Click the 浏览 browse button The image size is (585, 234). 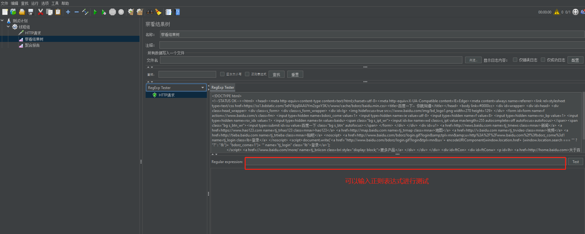point(473,60)
